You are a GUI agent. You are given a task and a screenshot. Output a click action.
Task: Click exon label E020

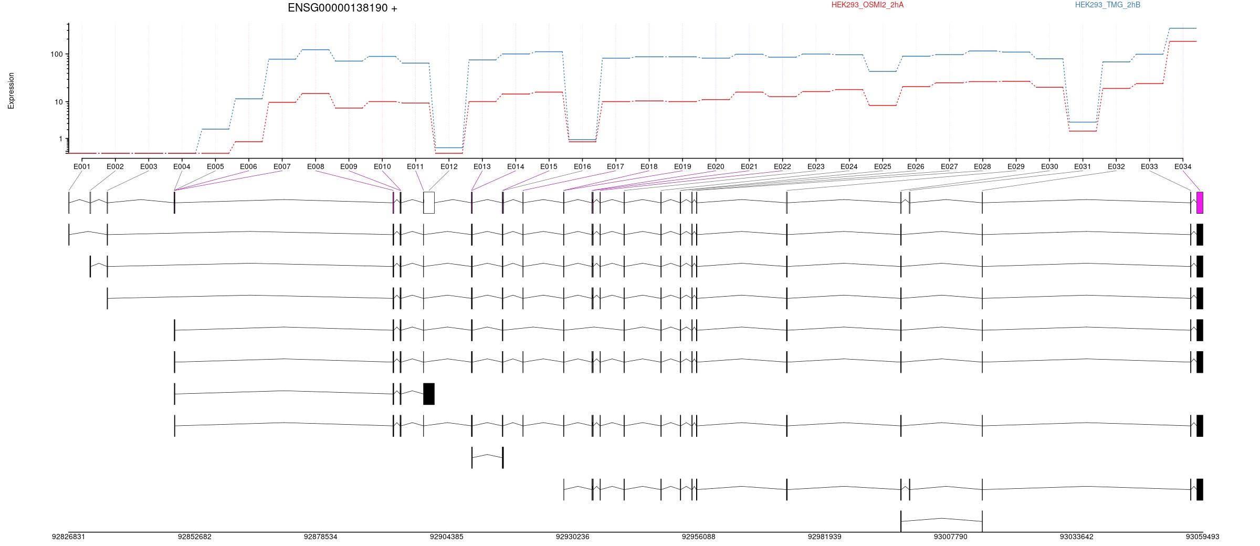pyautogui.click(x=716, y=166)
